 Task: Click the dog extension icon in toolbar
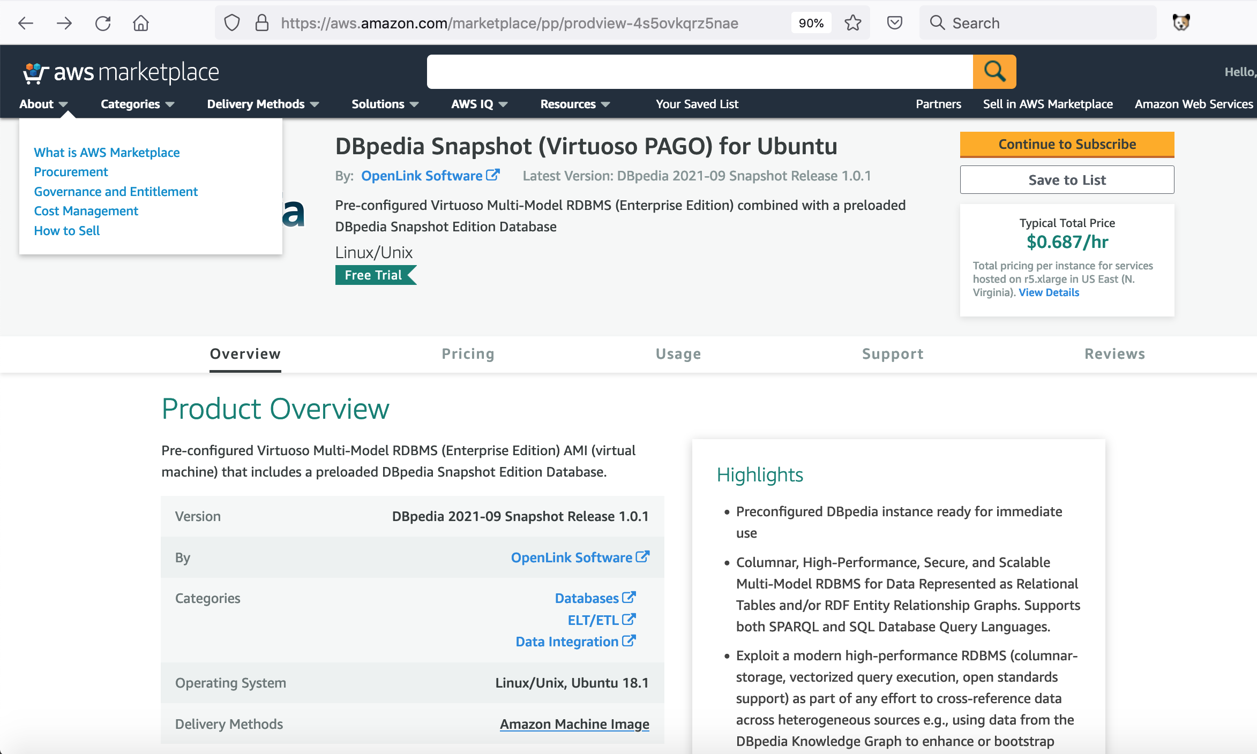click(1181, 22)
